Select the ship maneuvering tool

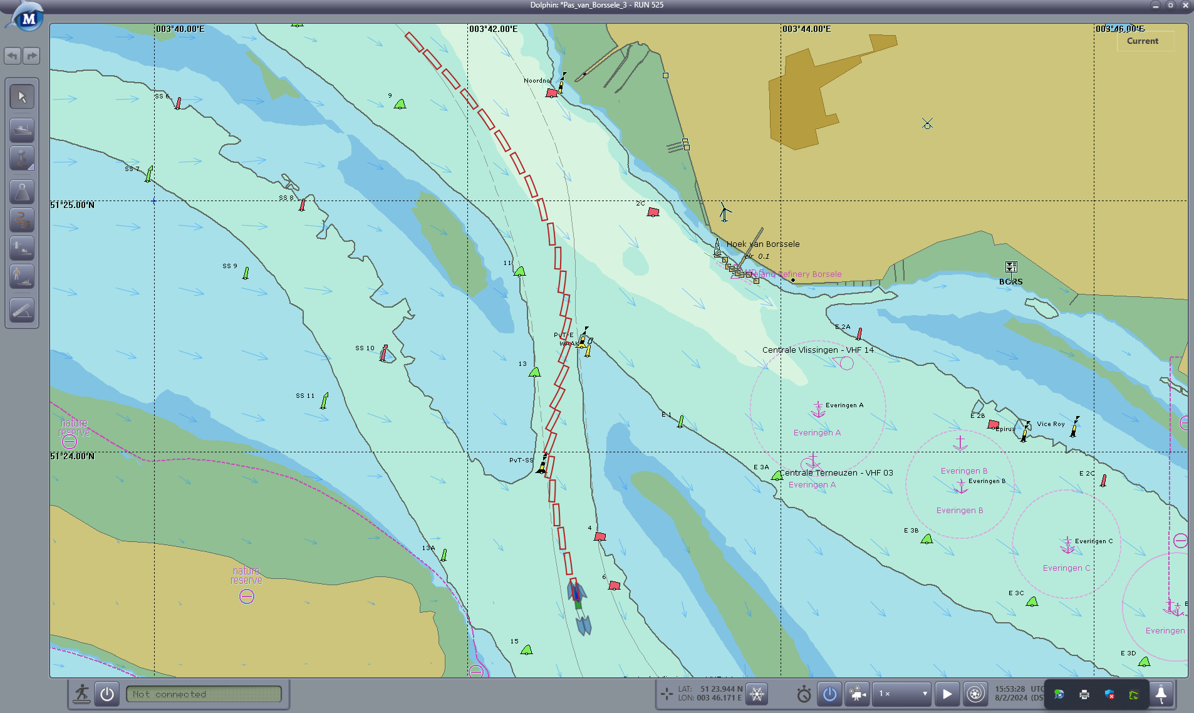tap(22, 130)
